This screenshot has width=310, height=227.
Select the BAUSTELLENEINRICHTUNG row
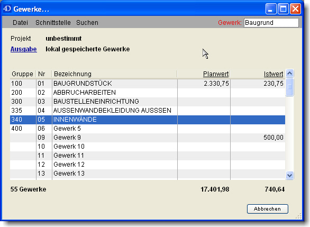tap(148, 102)
